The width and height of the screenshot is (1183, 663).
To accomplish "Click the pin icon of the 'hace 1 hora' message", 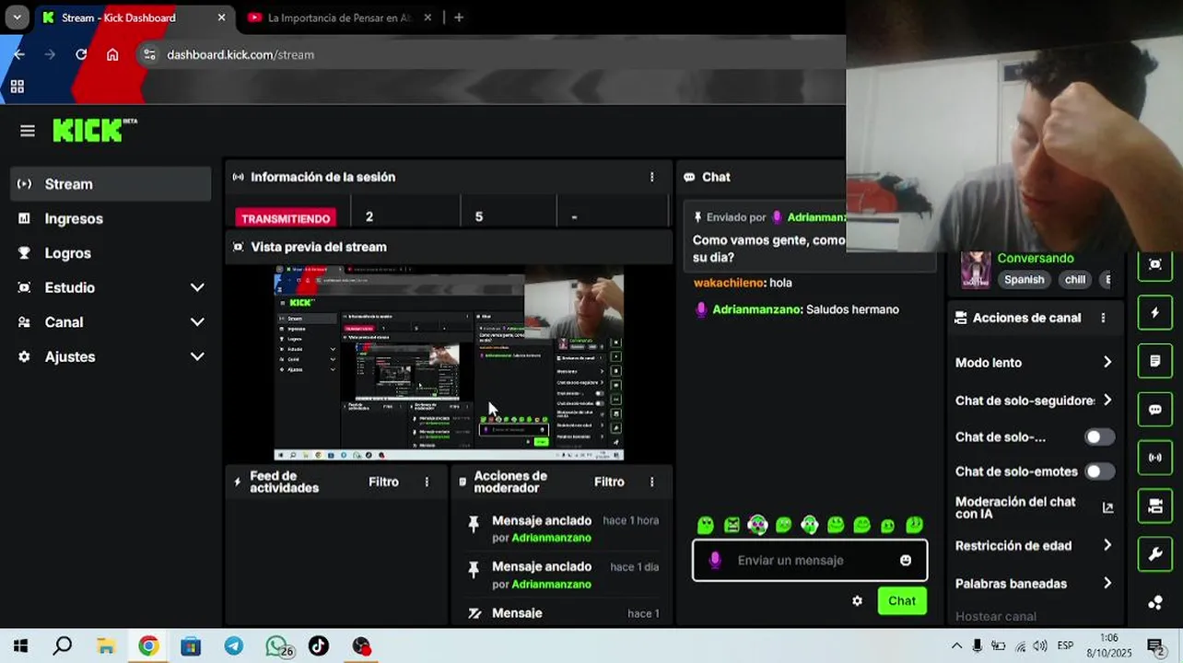I will tap(474, 524).
